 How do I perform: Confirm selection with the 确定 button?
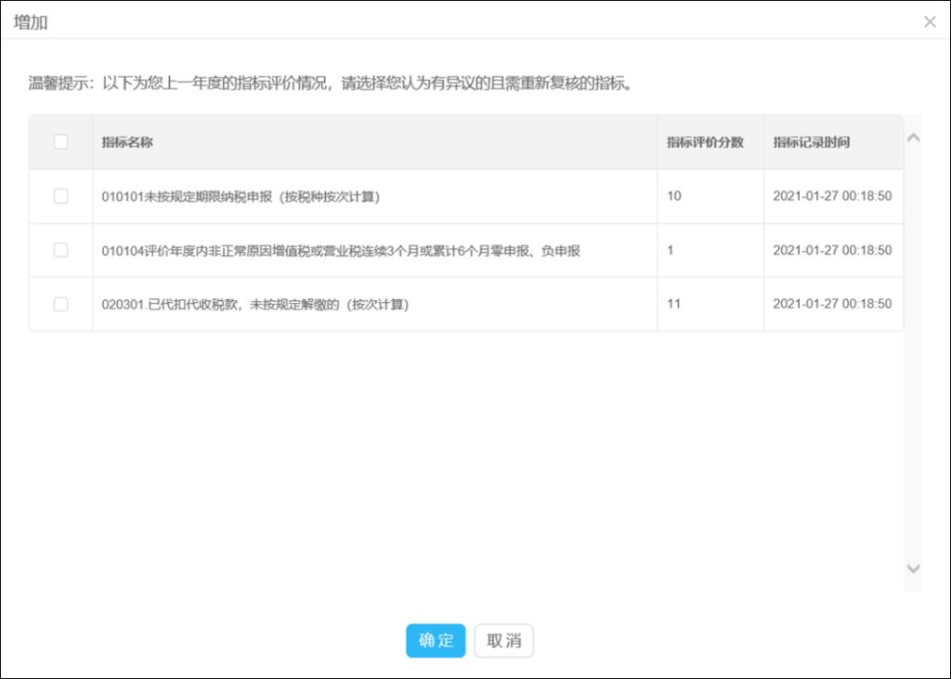point(436,640)
